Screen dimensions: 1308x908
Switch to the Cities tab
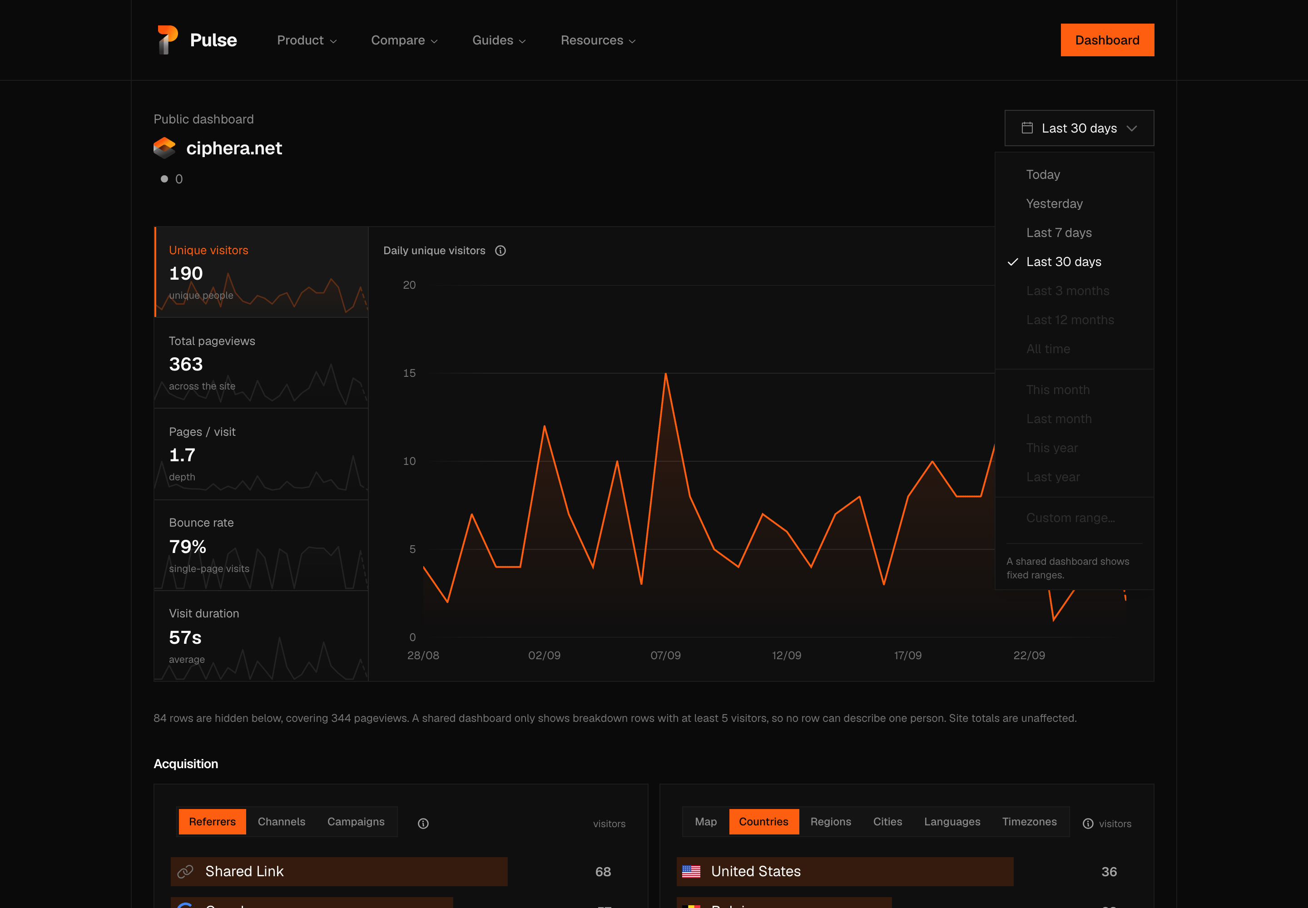point(887,822)
